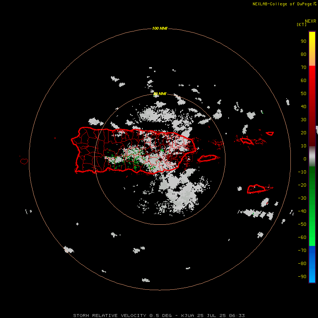The image size is (318, 318).
Task: Click the -30 value on the velocity scale
Action: click(302, 198)
